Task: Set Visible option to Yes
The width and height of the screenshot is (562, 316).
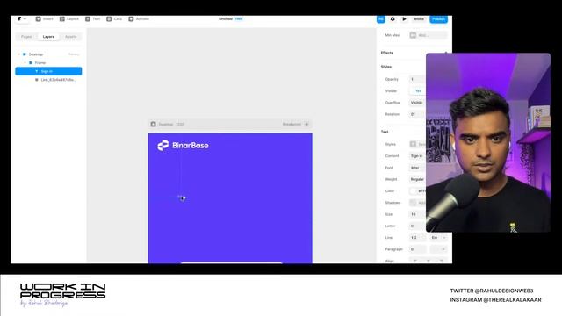Action: pyautogui.click(x=418, y=91)
